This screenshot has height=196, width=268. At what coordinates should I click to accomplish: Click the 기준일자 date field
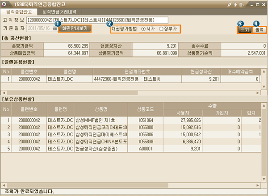[x=39, y=29]
